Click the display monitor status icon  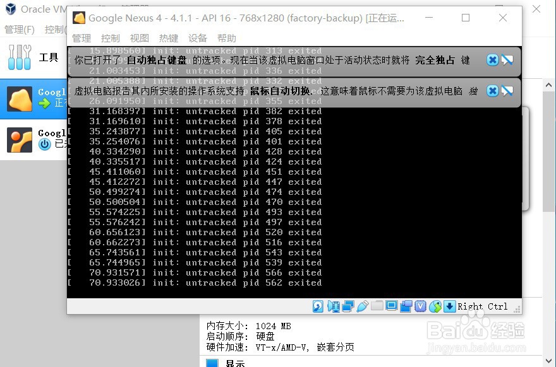392,306
